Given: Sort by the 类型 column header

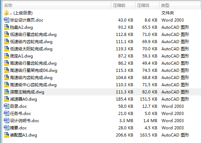Looking at the screenshot, I should [x=180, y=5].
